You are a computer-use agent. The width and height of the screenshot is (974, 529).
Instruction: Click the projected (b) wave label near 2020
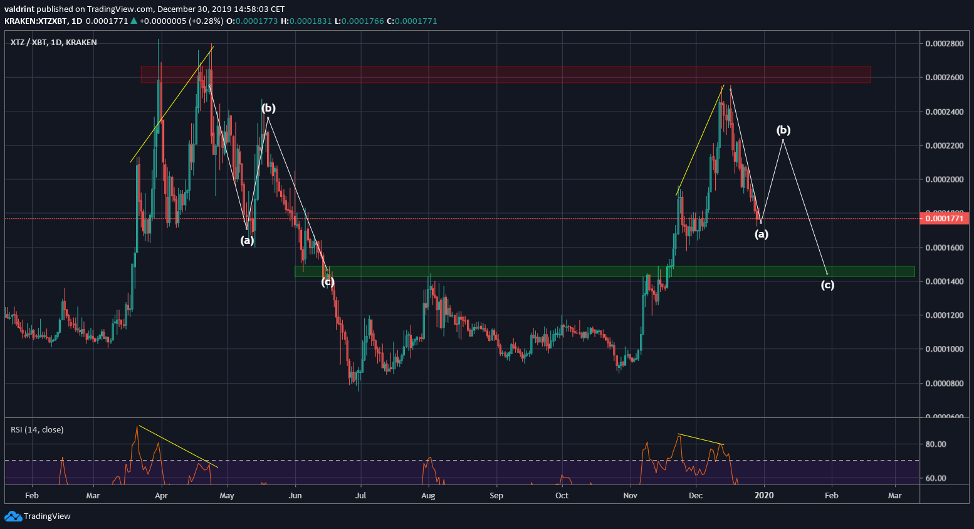coord(783,130)
